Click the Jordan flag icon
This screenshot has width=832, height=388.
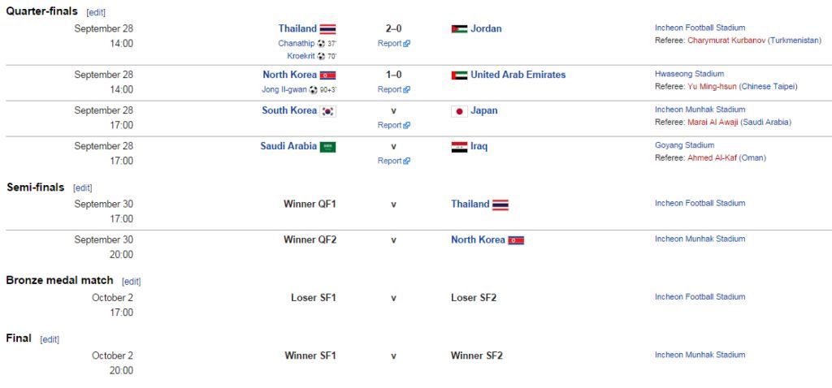[460, 29]
